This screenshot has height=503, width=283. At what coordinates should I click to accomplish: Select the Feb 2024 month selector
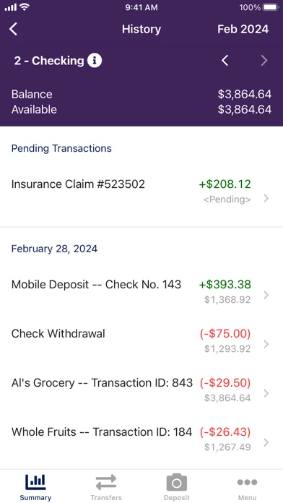243,29
